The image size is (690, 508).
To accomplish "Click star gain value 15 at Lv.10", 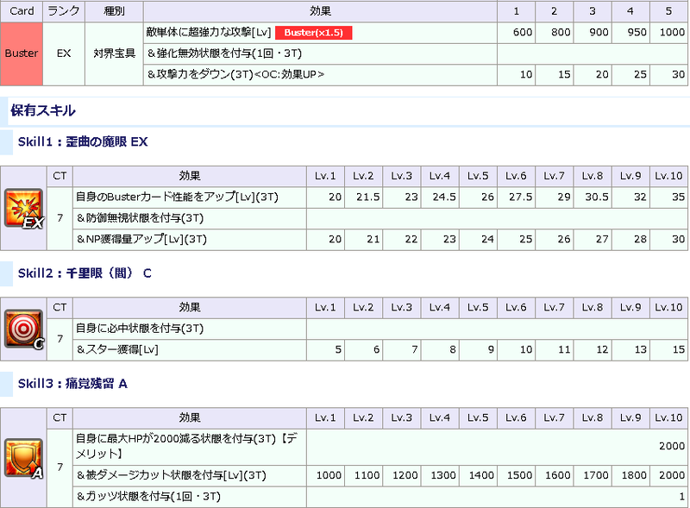I will pyautogui.click(x=678, y=350).
